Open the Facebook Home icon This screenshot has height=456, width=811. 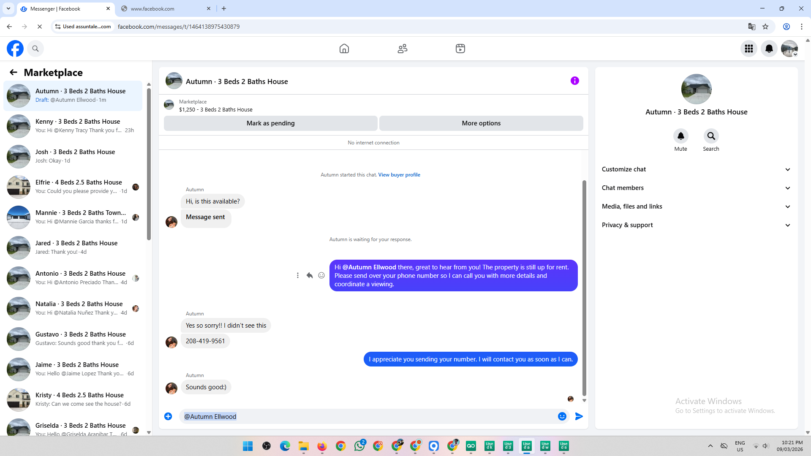click(344, 49)
